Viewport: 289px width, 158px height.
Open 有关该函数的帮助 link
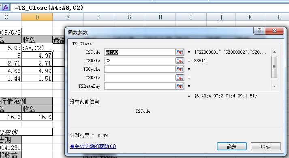pos(93,146)
